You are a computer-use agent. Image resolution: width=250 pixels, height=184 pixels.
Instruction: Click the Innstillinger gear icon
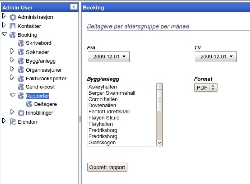coord(21,113)
